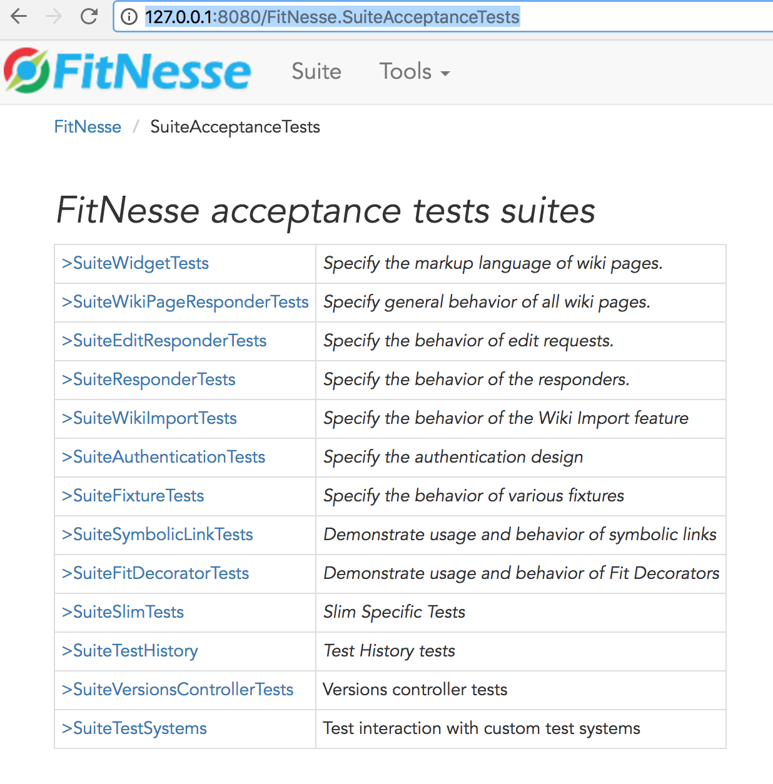Click the site info icon in address bar

click(129, 17)
